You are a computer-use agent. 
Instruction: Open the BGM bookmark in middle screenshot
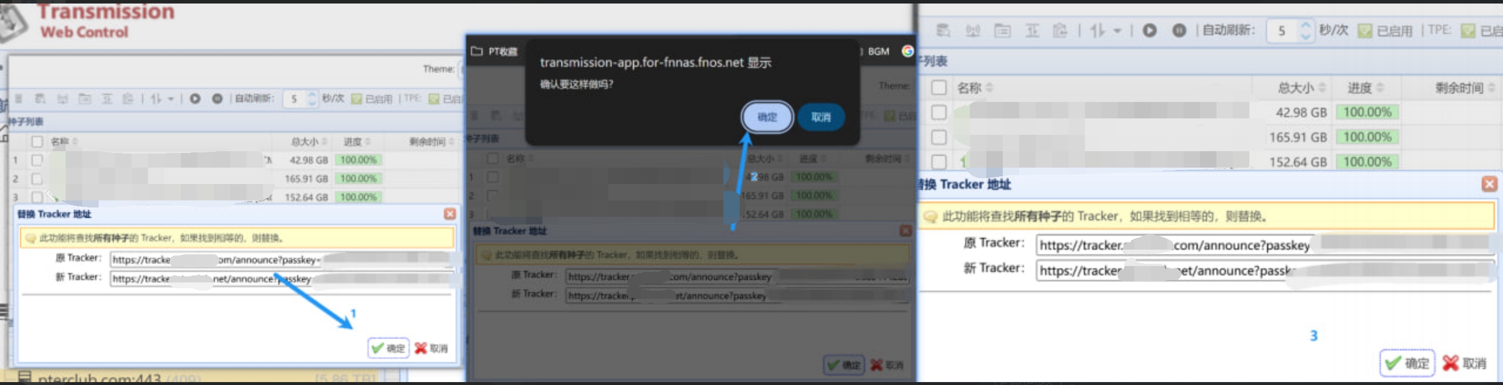click(878, 52)
